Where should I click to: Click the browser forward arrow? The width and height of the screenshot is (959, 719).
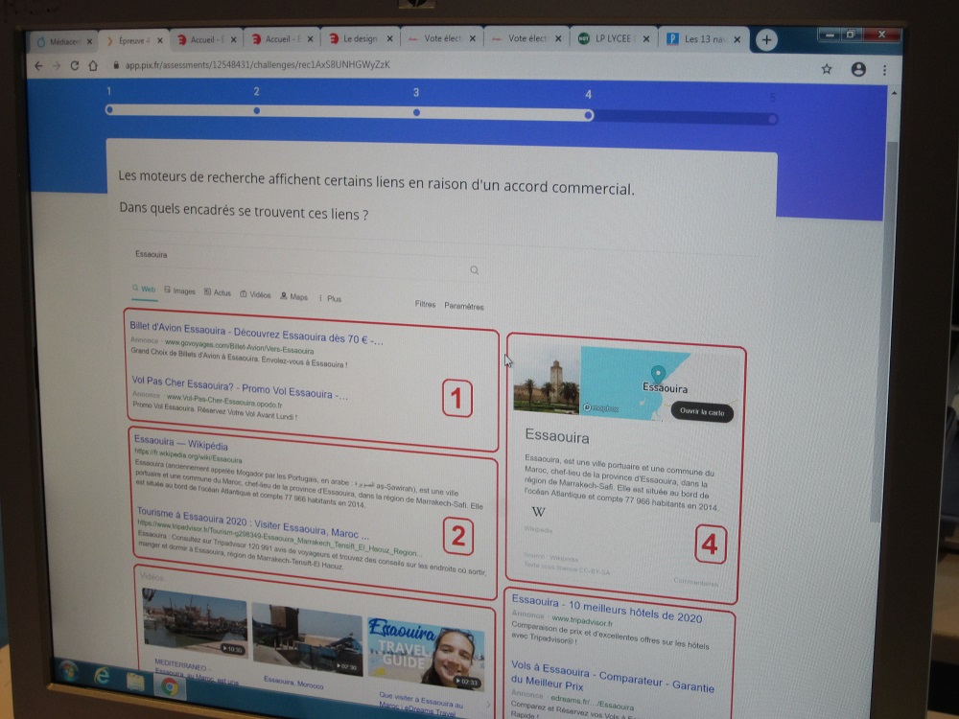[x=57, y=65]
